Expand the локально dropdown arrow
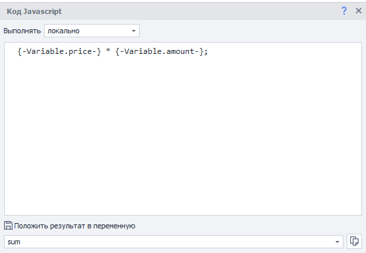This screenshot has height=253, width=366. 134,31
